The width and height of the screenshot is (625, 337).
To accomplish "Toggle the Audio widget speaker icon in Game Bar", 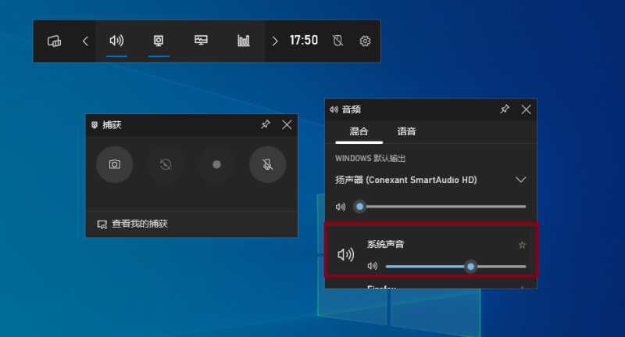I will tap(116, 41).
